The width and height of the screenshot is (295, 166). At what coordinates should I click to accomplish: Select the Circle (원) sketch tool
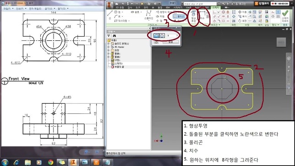click(x=118, y=12)
